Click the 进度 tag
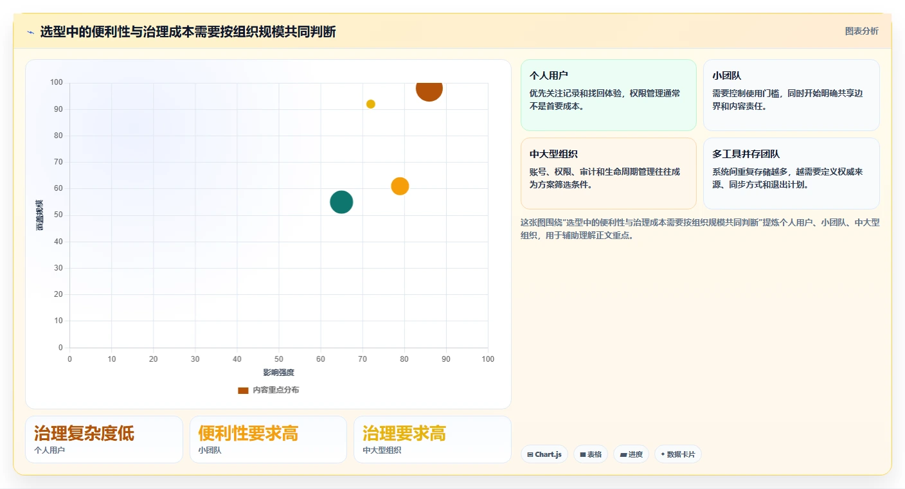The height and width of the screenshot is (489, 905). click(631, 454)
